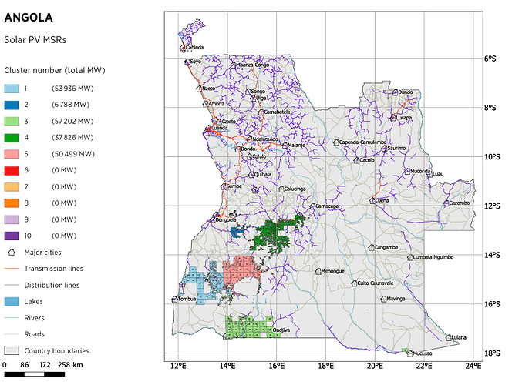The width and height of the screenshot is (512, 385).
Task: Click the Menongue city marker icon
Action: tap(318, 271)
